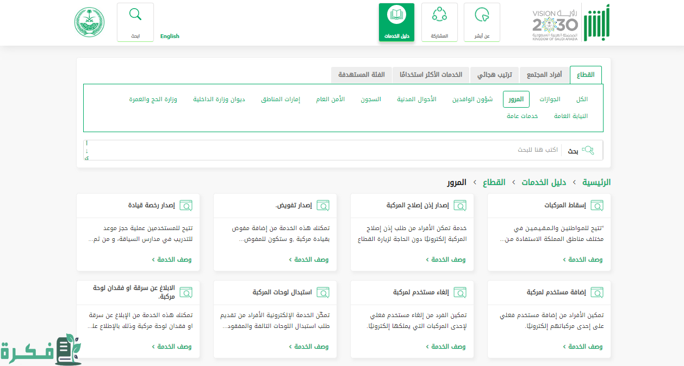Expand وصف الخدمة for إصدار تفويض
This screenshot has width=684, height=366.
[x=308, y=260]
